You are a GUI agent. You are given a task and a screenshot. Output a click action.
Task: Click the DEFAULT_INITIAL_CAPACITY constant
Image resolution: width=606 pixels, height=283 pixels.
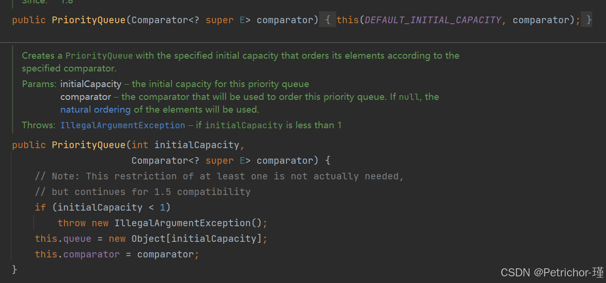click(433, 20)
